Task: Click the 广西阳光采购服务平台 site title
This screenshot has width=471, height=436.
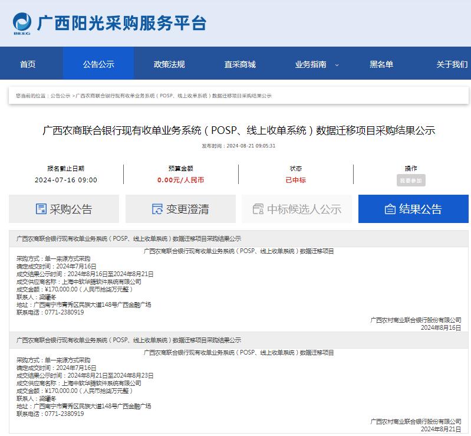Action: coord(121,23)
